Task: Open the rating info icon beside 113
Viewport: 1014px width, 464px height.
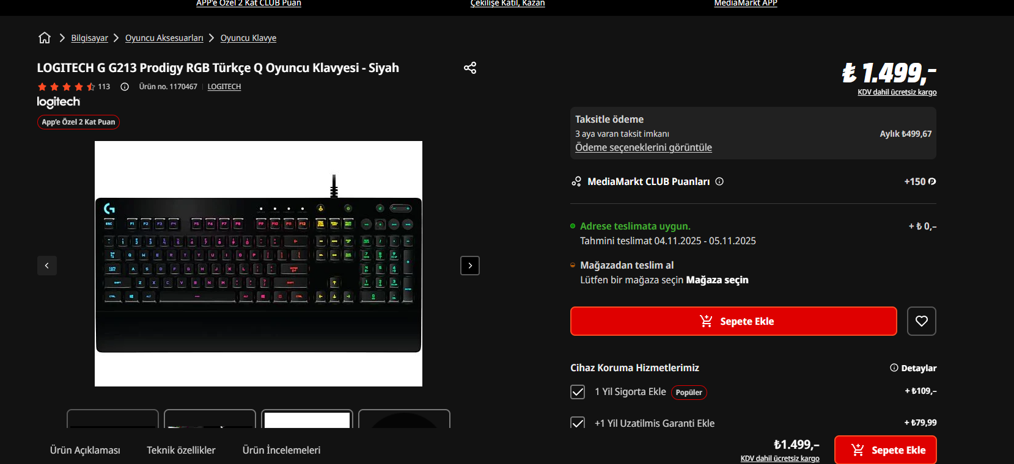Action: tap(125, 87)
